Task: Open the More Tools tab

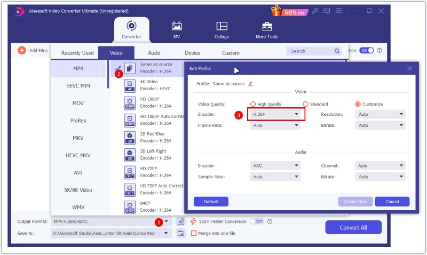Action: 267,30
